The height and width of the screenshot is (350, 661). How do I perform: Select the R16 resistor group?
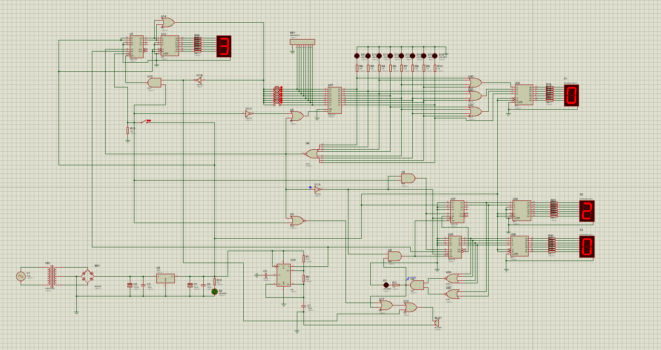(549, 94)
